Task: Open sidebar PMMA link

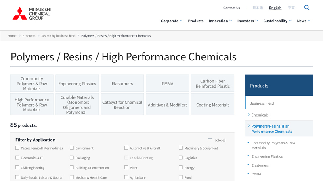Action: [256, 174]
